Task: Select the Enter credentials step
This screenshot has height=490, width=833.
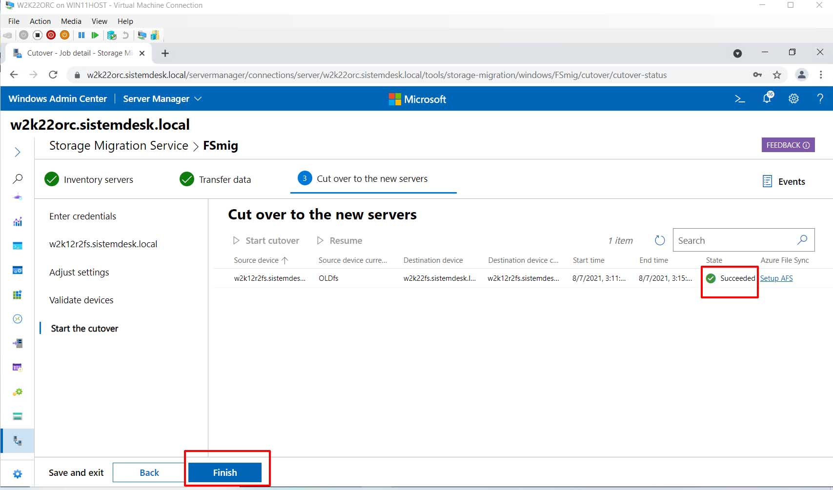Action: point(82,216)
